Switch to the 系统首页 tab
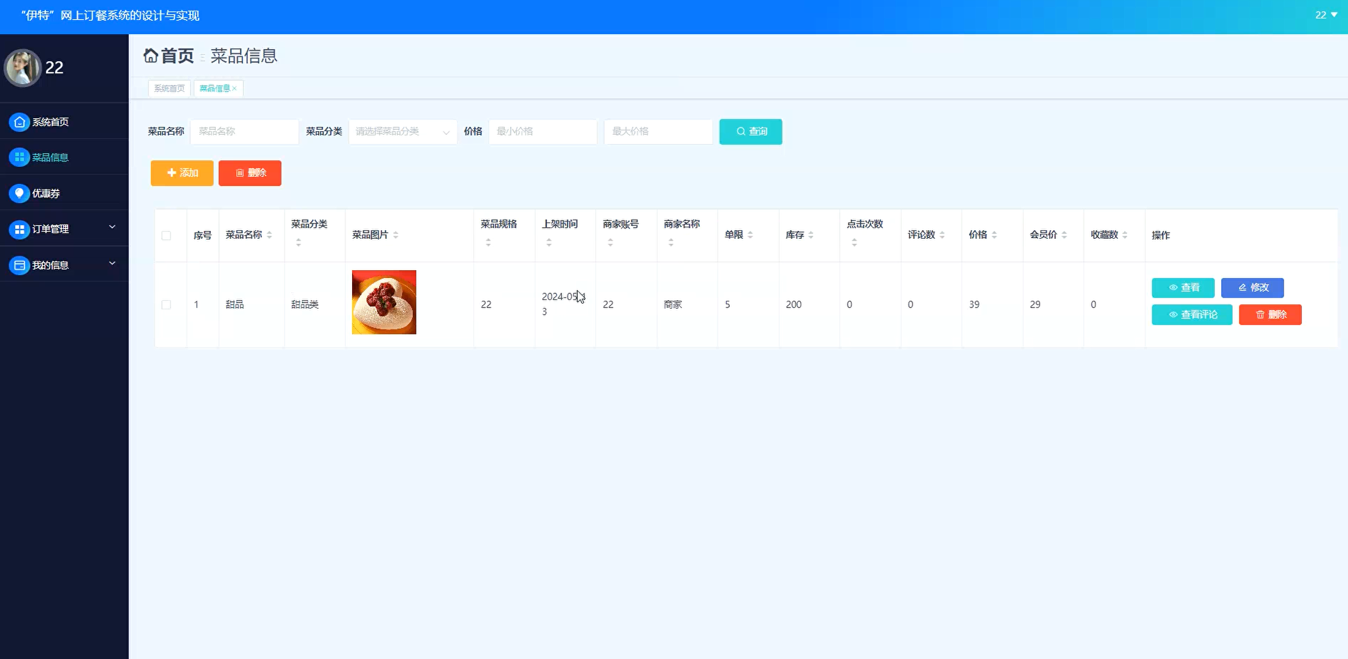Screen dimensions: 1348x659 (169, 88)
